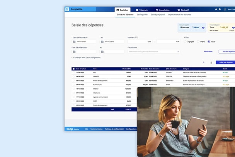235x157 pixels.
Task: Click the trash delete icon
Action: (x=211, y=62)
